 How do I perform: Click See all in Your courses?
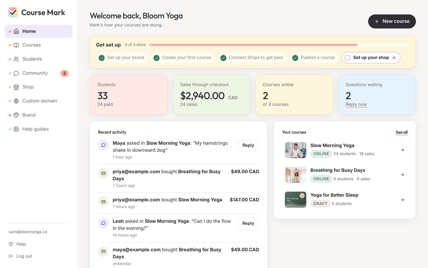click(402, 132)
